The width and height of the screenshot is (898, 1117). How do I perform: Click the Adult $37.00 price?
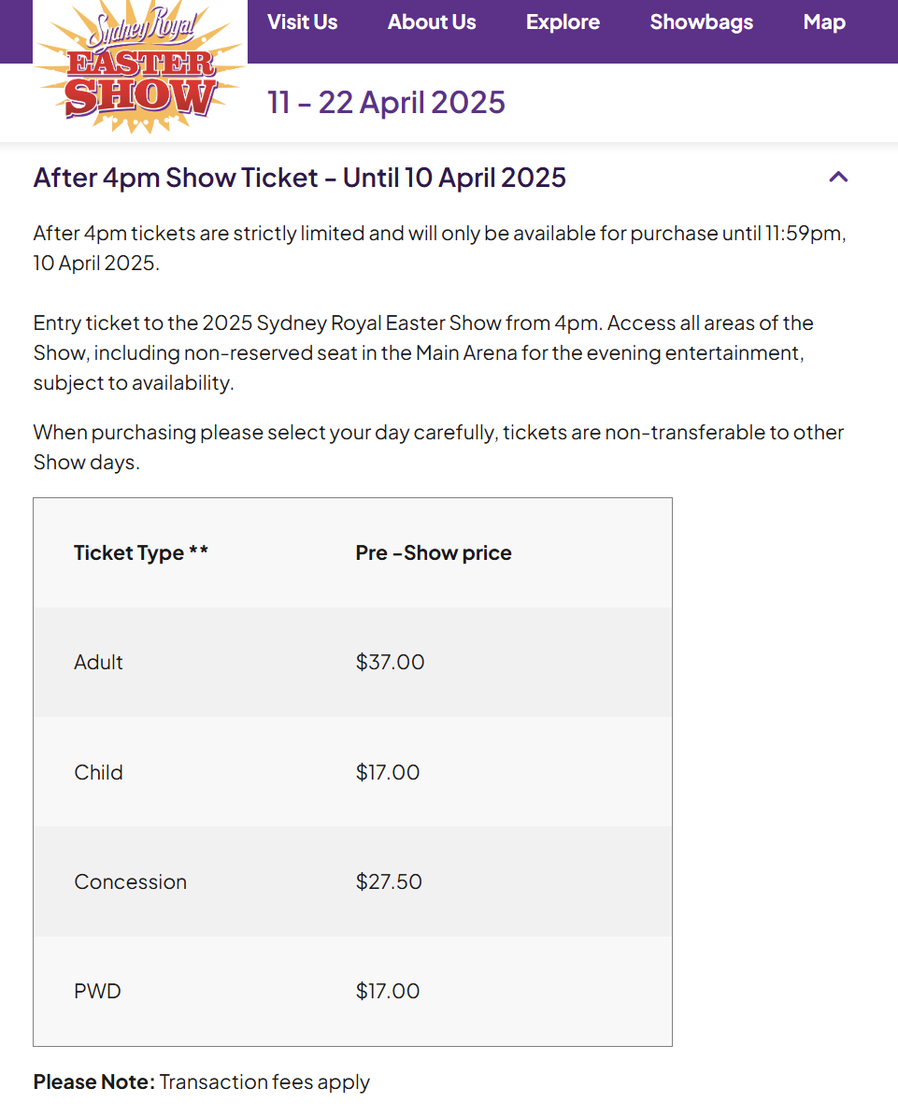coord(391,663)
